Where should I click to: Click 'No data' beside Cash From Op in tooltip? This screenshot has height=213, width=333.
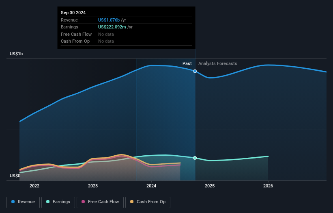[106, 41]
